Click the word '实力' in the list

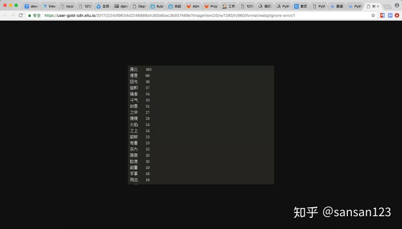(x=134, y=149)
